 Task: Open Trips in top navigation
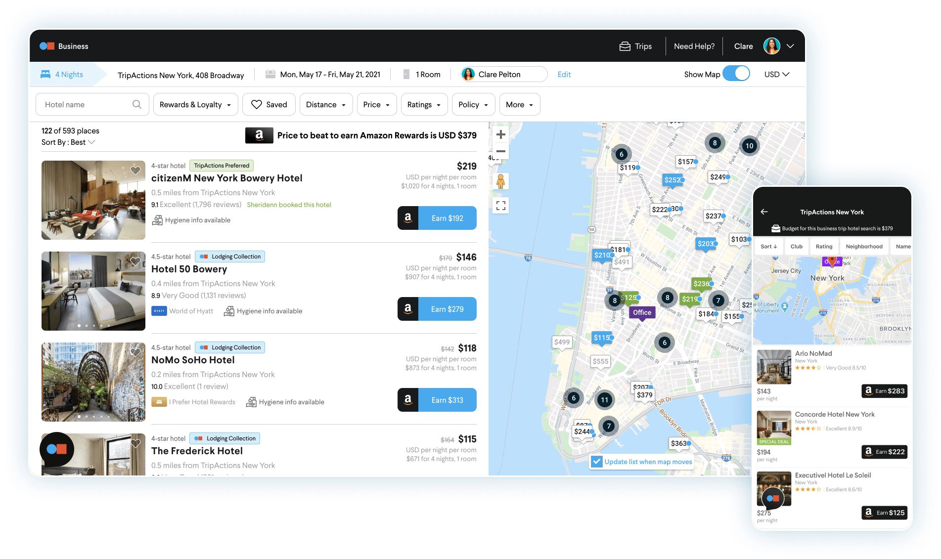(636, 46)
